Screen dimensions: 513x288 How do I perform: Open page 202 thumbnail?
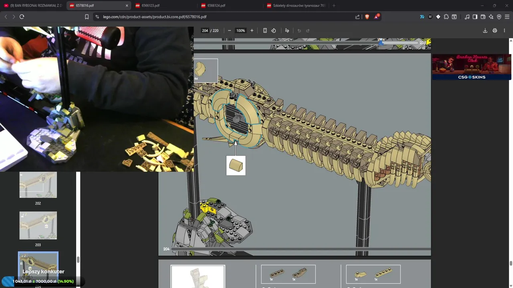pos(38,185)
